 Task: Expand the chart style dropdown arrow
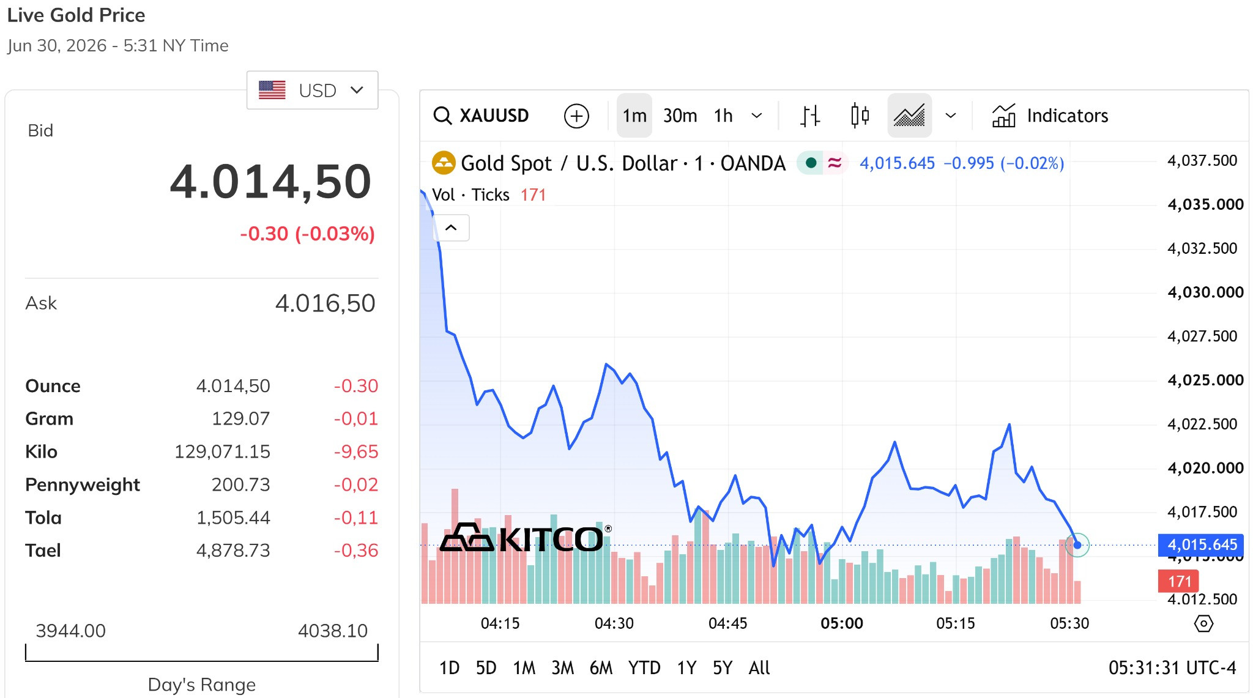tap(950, 116)
